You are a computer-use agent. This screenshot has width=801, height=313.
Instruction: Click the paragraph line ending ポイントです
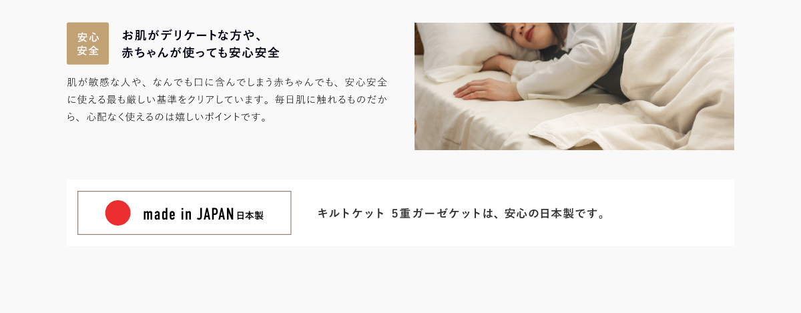(167, 117)
